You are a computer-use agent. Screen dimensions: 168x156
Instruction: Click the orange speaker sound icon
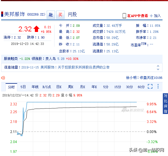click(x=3, y=78)
